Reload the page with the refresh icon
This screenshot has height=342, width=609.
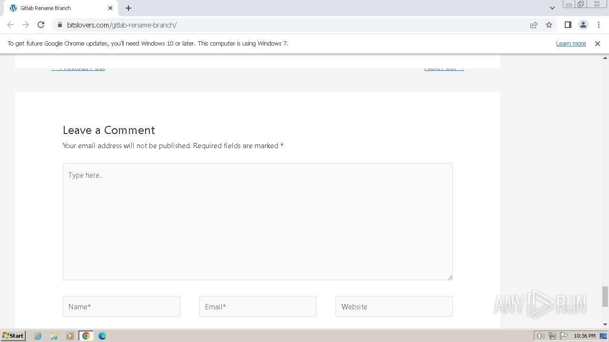click(x=41, y=25)
